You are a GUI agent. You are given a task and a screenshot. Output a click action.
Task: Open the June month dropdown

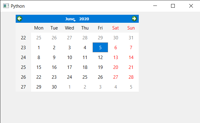70,19
